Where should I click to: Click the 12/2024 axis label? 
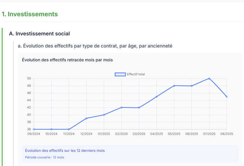(86, 134)
